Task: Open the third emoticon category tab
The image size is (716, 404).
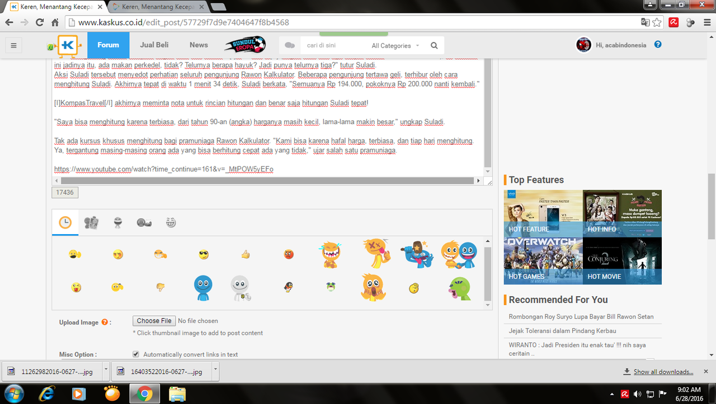Action: tap(117, 223)
